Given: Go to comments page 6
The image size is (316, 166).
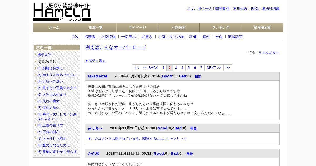Looking at the screenshot, I should coord(195,68).
